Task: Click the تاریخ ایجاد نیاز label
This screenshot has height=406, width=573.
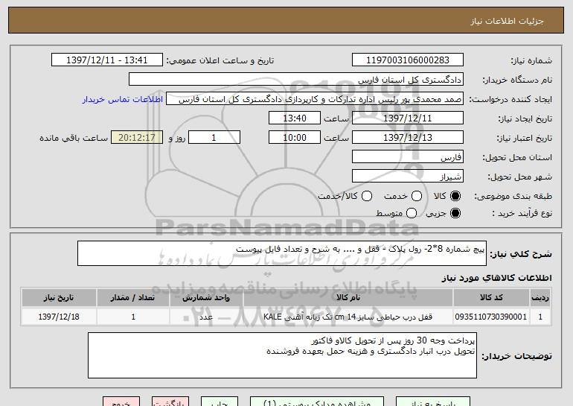Action: (525, 118)
